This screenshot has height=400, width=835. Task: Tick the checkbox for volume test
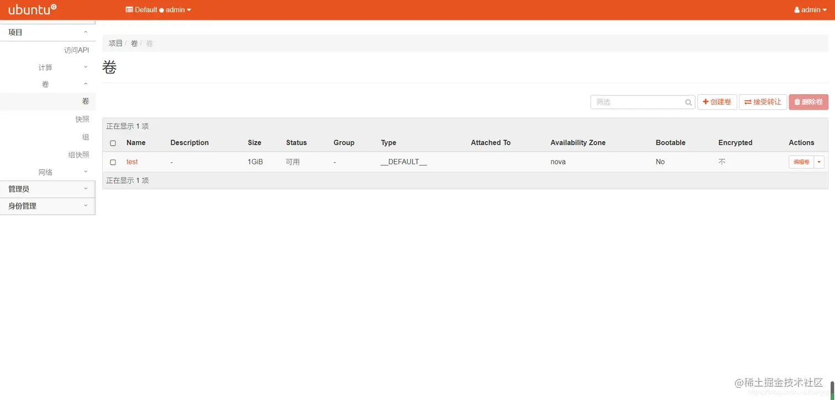pyautogui.click(x=113, y=162)
